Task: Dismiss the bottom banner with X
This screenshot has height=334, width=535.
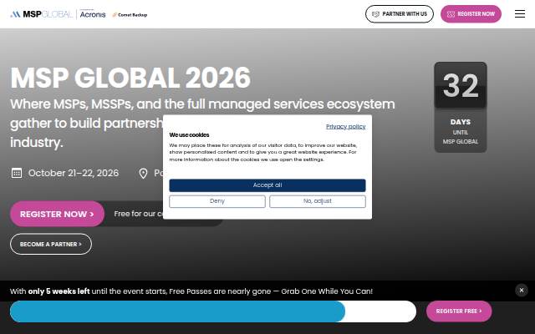Action: pos(522,291)
